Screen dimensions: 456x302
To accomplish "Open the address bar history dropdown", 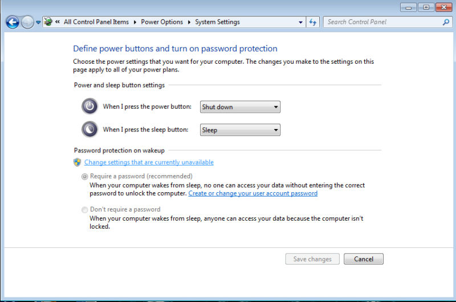I will (301, 22).
